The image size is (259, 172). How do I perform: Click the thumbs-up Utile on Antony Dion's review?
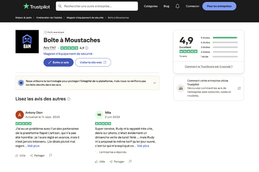point(20,156)
